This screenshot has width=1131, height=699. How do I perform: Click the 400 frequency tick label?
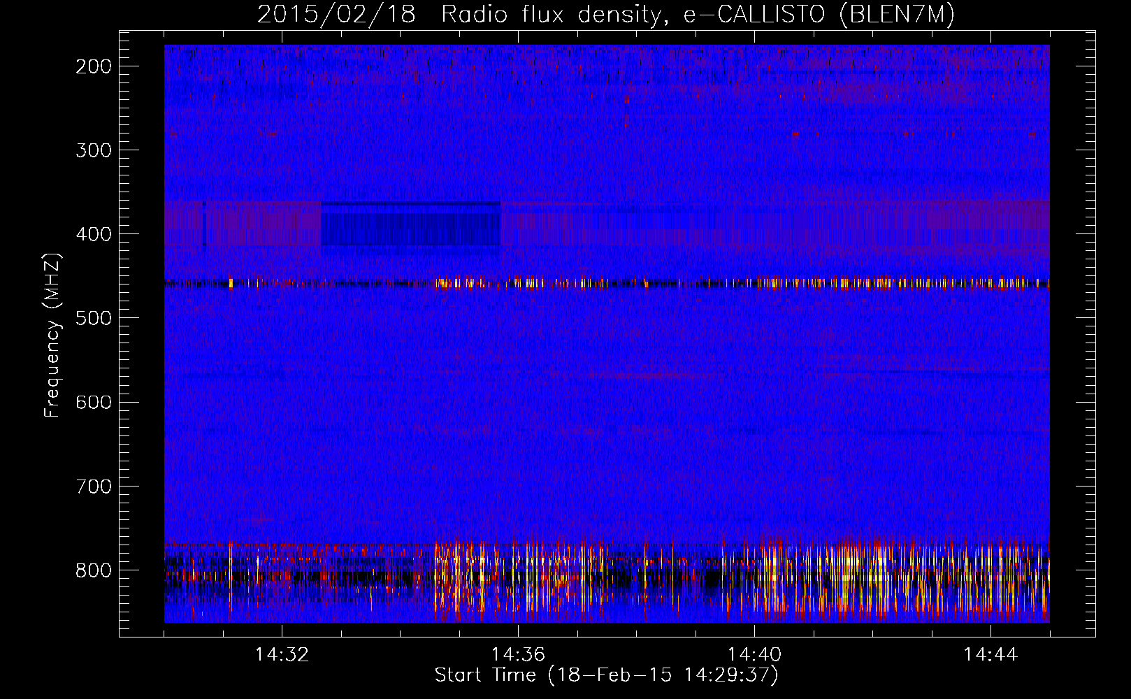point(93,234)
